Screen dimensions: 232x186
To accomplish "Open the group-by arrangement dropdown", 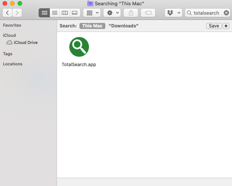I will point(91,13).
